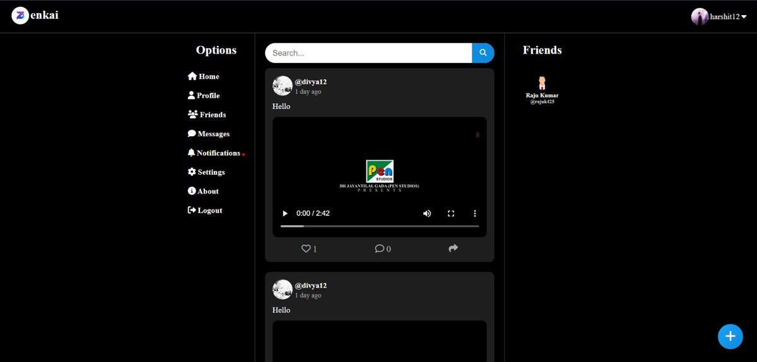Viewport: 757px width, 362px height.
Task: Click the @rajuk425 handle
Action: 542,102
